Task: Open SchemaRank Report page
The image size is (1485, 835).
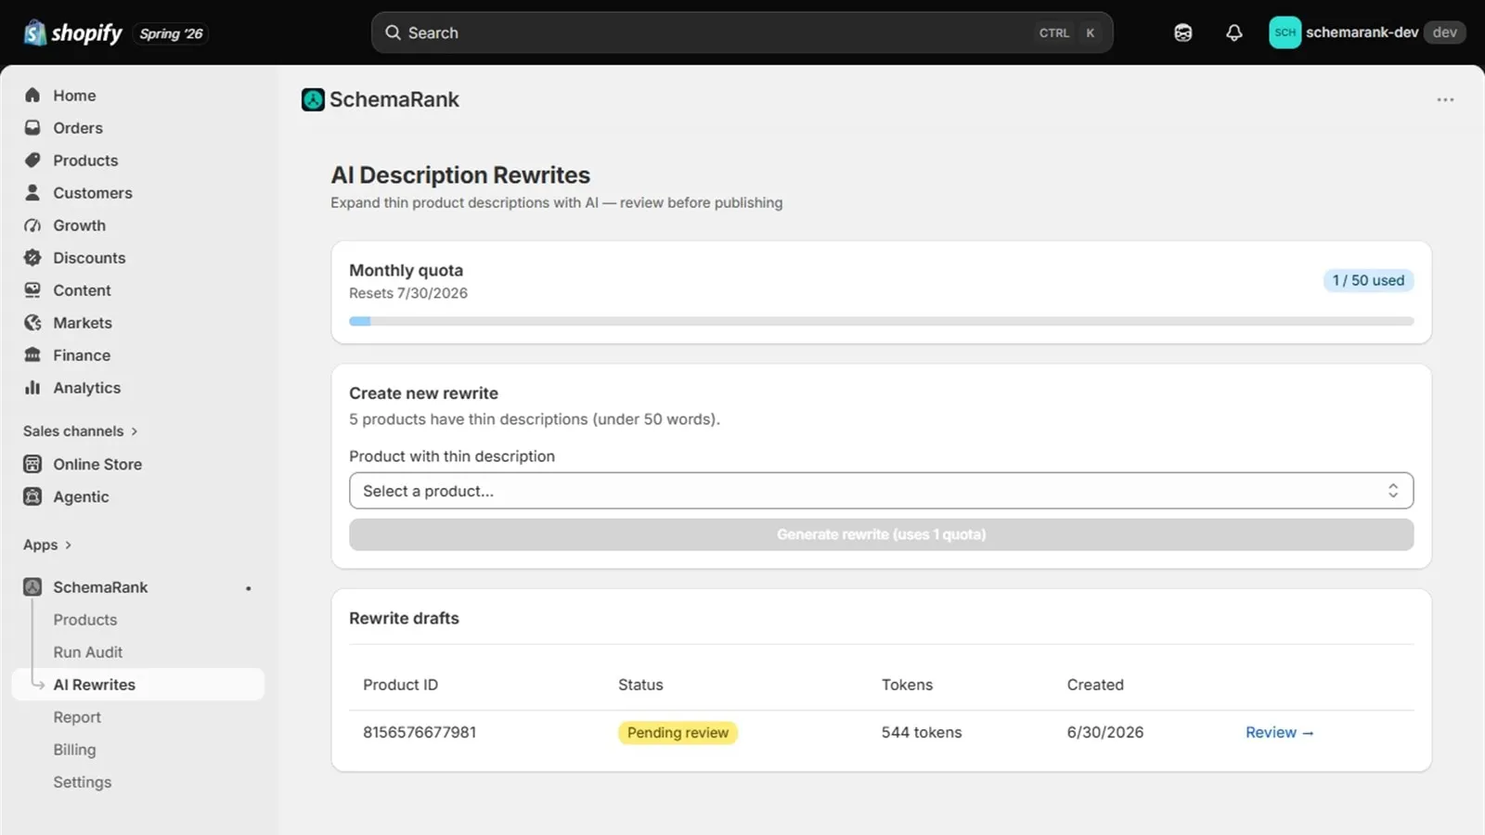Action: click(x=77, y=716)
